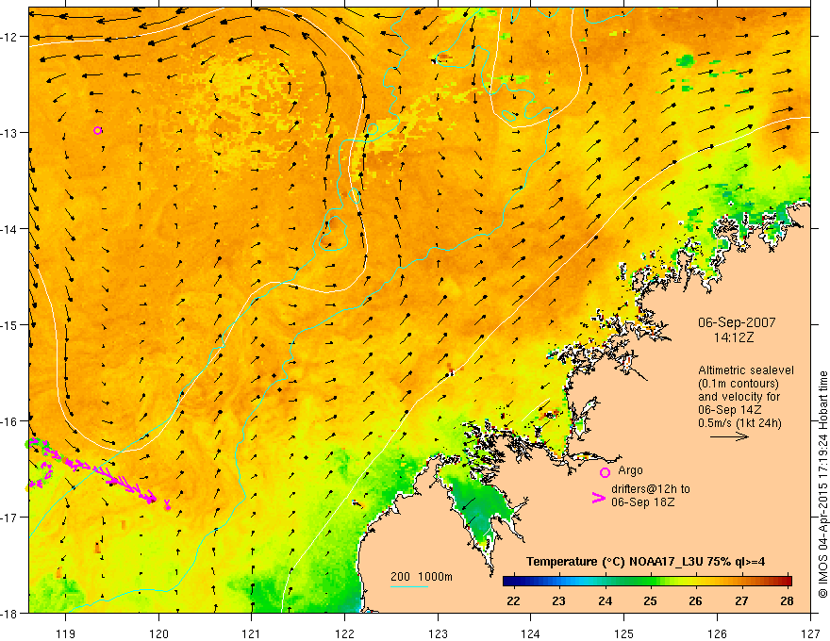Click the latitude axis label -17
The width and height of the screenshot is (830, 641).
pos(10,517)
